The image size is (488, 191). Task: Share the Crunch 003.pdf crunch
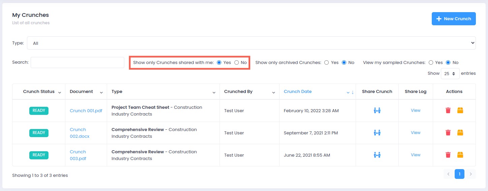377,155
